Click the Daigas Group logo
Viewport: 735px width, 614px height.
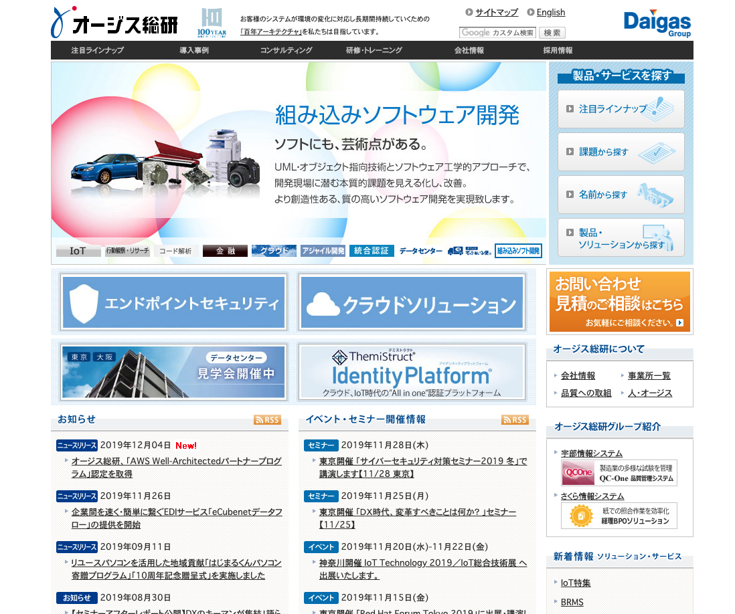pos(657,23)
